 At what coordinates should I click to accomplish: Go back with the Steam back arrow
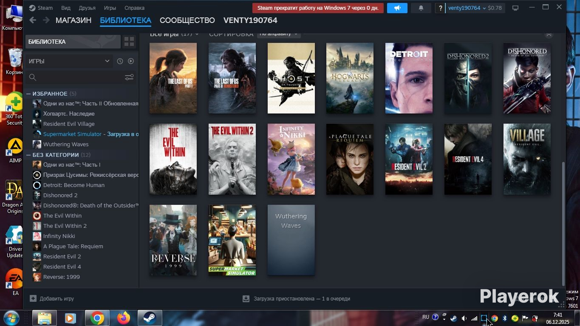click(33, 20)
